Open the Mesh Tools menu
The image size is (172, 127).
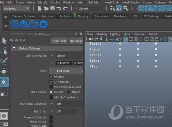coord(112,2)
